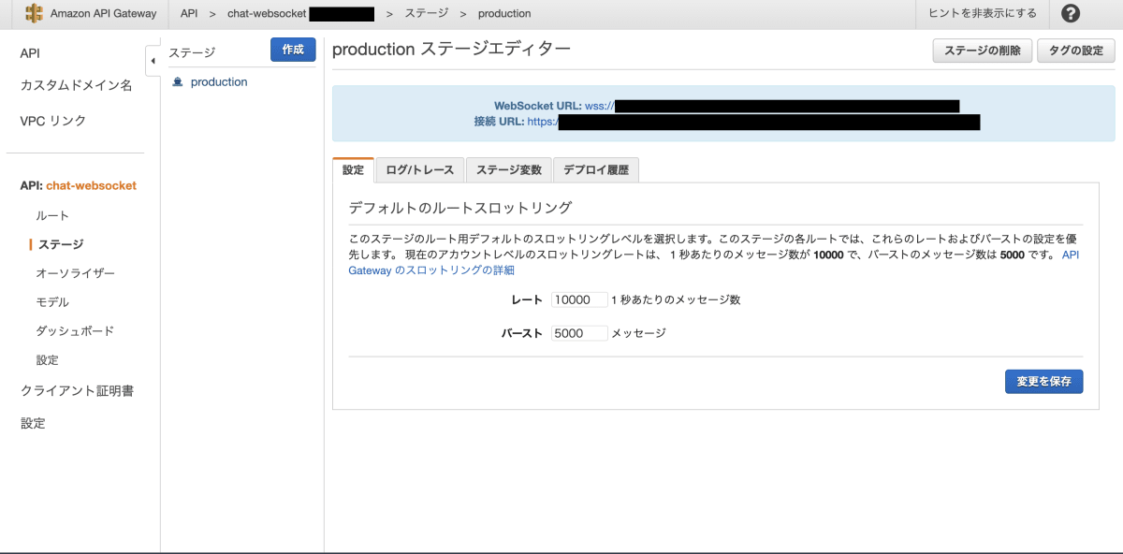Click ステージの削除 button
The image size is (1123, 554).
tap(983, 51)
